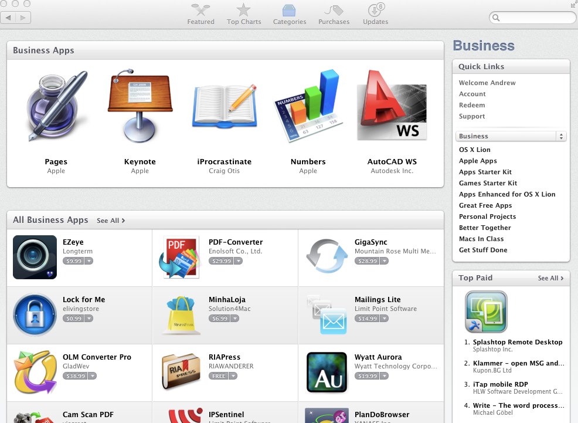This screenshot has width=578, height=423.
Task: Select the Lock for Me padlock icon
Action: coord(35,314)
